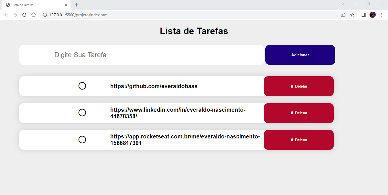Image resolution: width=388 pixels, height=195 pixels.
Task: Click the Digite Sua Tarefa input
Action: (x=142, y=55)
